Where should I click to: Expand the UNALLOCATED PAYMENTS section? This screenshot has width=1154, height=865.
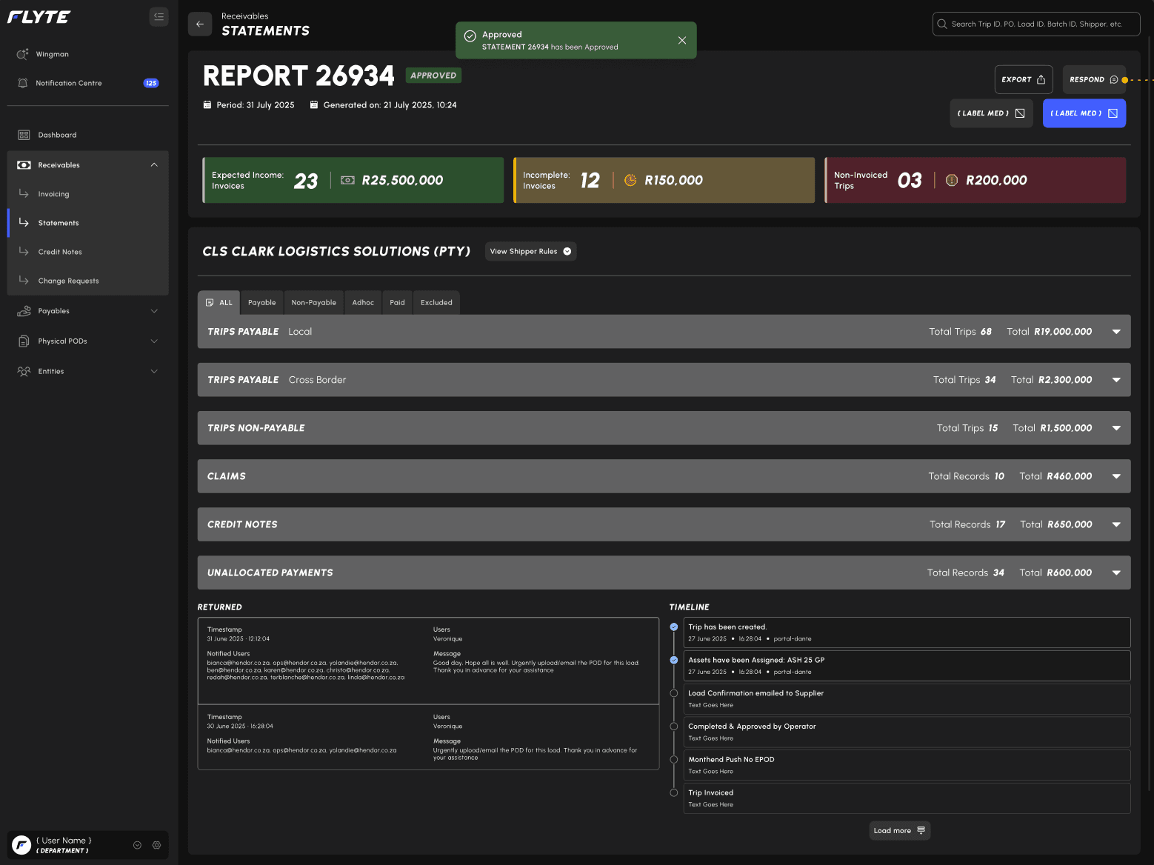(x=1115, y=572)
